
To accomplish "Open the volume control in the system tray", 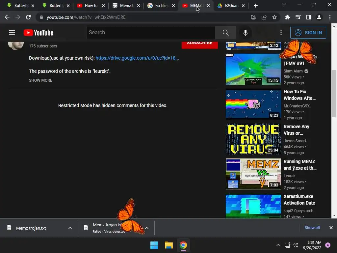I will [296, 245].
